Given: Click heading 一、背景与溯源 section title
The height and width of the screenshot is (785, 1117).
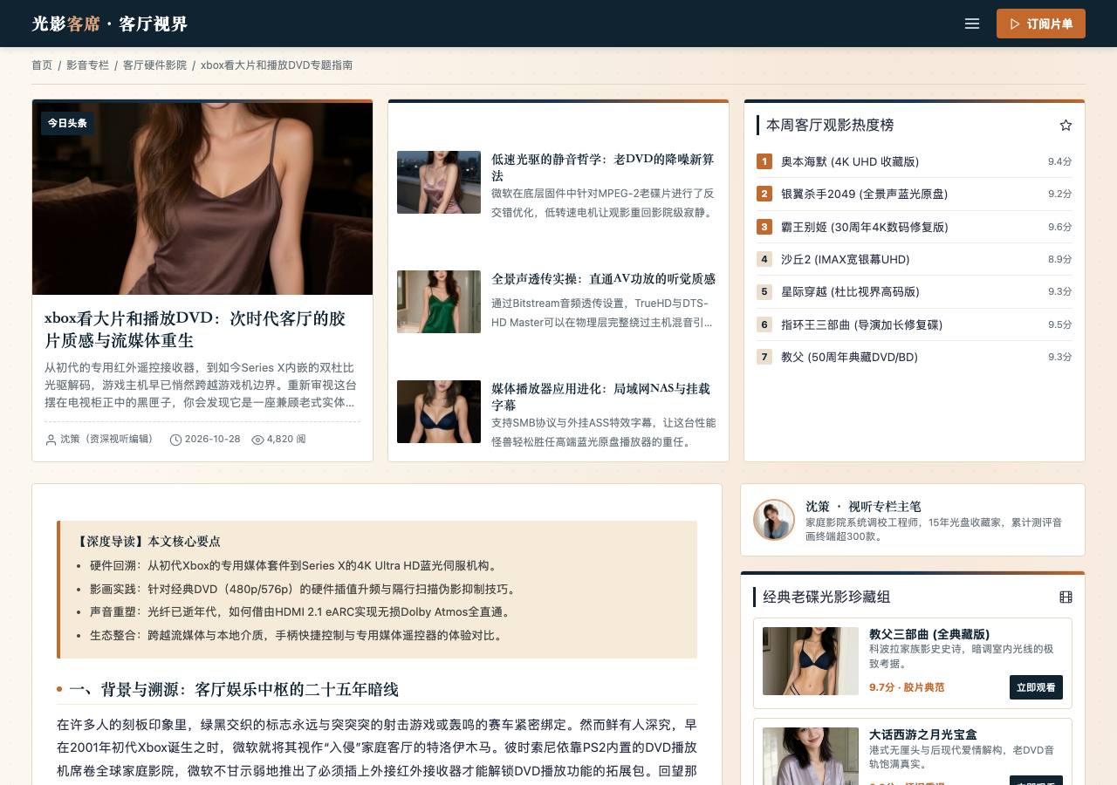Looking at the screenshot, I should (x=233, y=689).
